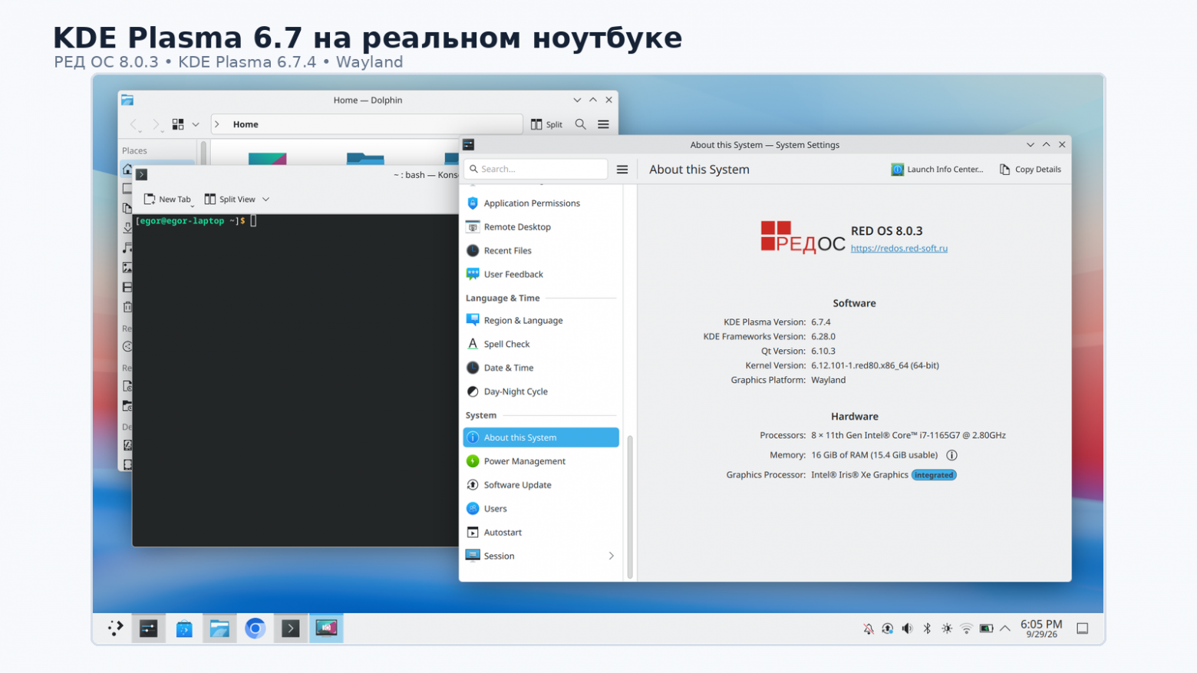Select Spell Check in settings sidebar
Screen dimensions: 1197x673
pos(541,345)
